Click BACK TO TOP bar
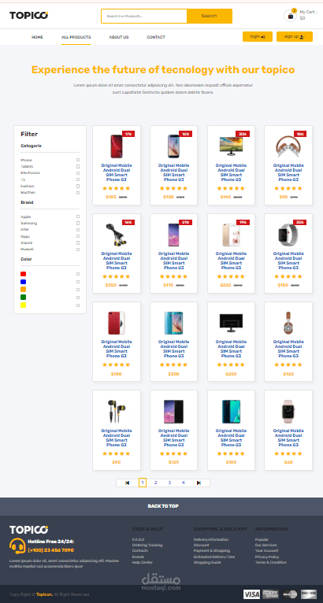323x603 pixels. pos(163,506)
